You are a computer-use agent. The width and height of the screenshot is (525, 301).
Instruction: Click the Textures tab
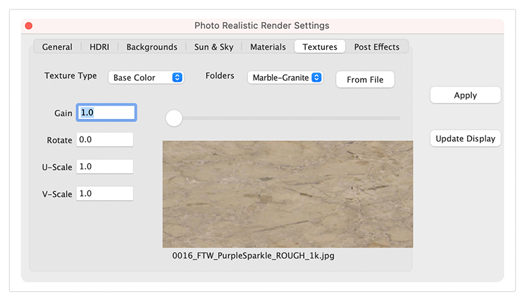[320, 47]
